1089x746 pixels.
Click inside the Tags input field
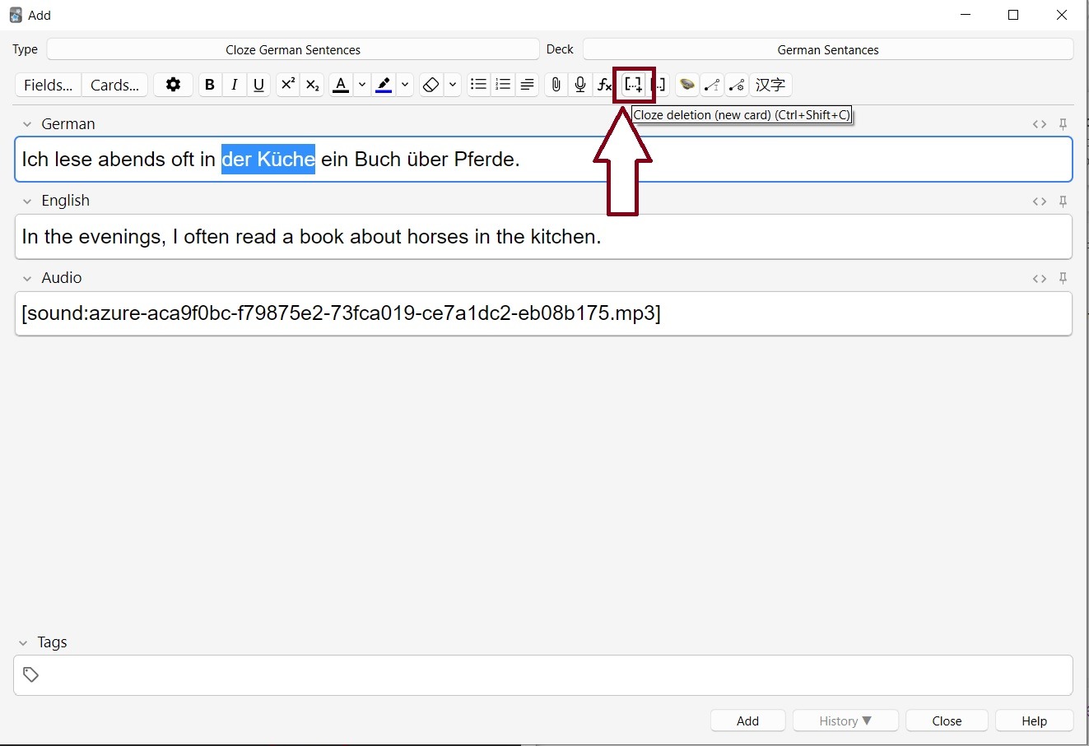[x=543, y=675]
